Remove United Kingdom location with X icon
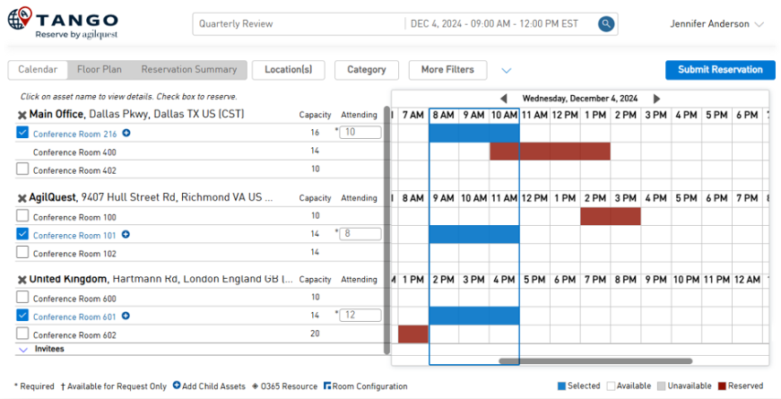The height and width of the screenshot is (399, 781). pos(22,280)
